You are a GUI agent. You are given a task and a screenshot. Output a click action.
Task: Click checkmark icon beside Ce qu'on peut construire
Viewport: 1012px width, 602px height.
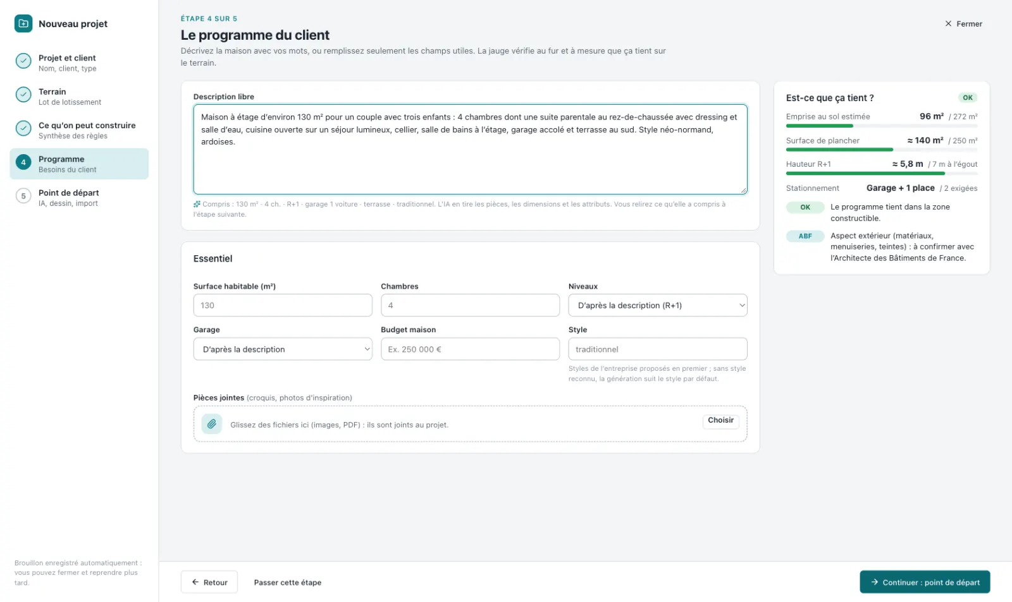(23, 128)
